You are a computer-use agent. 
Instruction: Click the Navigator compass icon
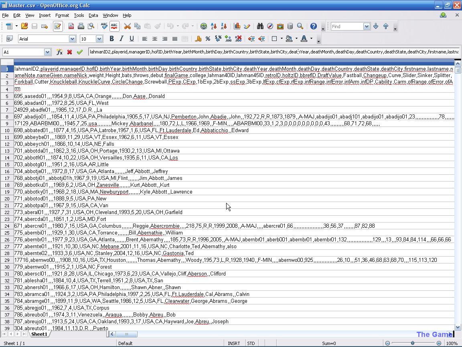coord(270,26)
